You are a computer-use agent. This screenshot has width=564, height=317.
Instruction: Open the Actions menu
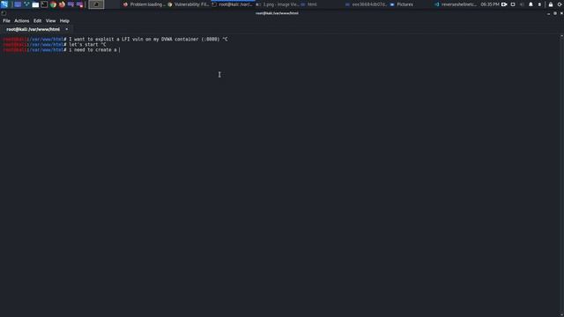pyautogui.click(x=21, y=21)
